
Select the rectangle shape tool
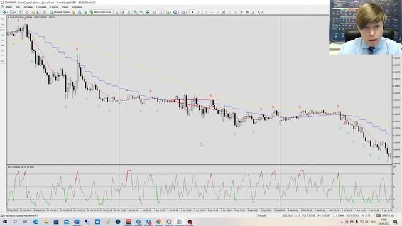[x=247, y=12]
